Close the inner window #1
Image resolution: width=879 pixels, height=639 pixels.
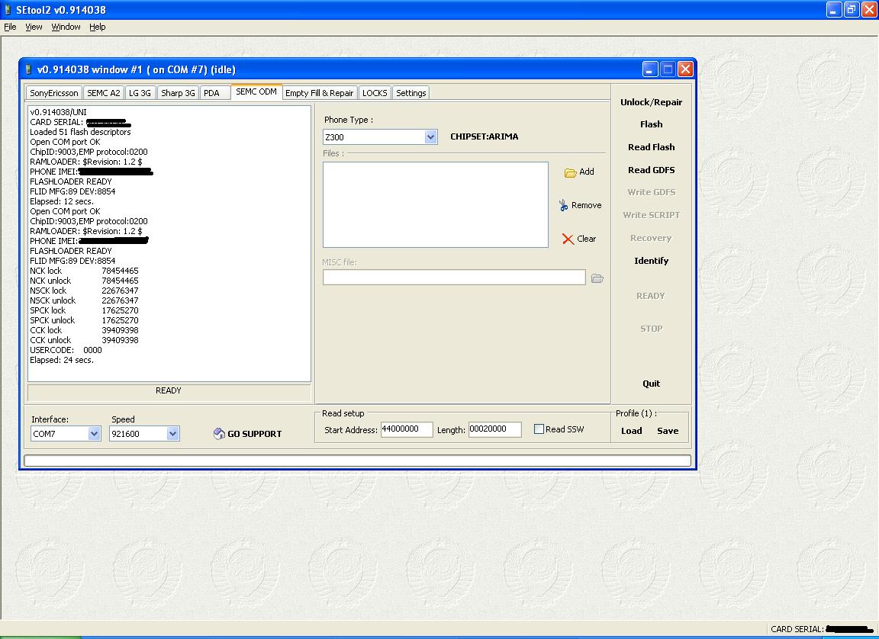(x=685, y=69)
